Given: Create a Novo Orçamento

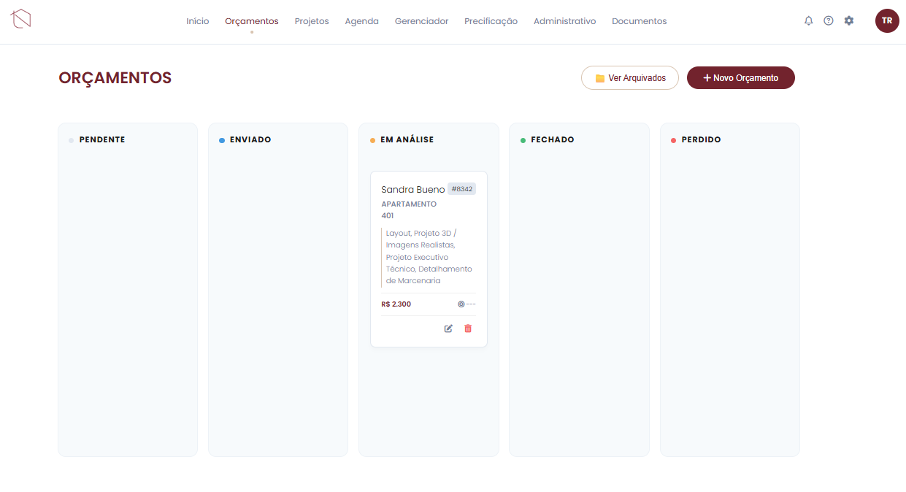Looking at the screenshot, I should click(x=741, y=78).
